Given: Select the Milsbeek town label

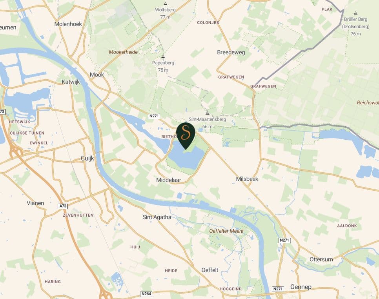Looking at the screenshot, I should coord(247,179).
